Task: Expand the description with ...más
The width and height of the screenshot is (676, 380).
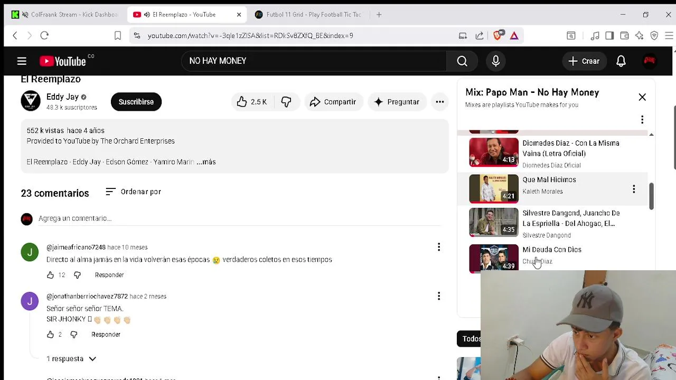Action: 206,162
